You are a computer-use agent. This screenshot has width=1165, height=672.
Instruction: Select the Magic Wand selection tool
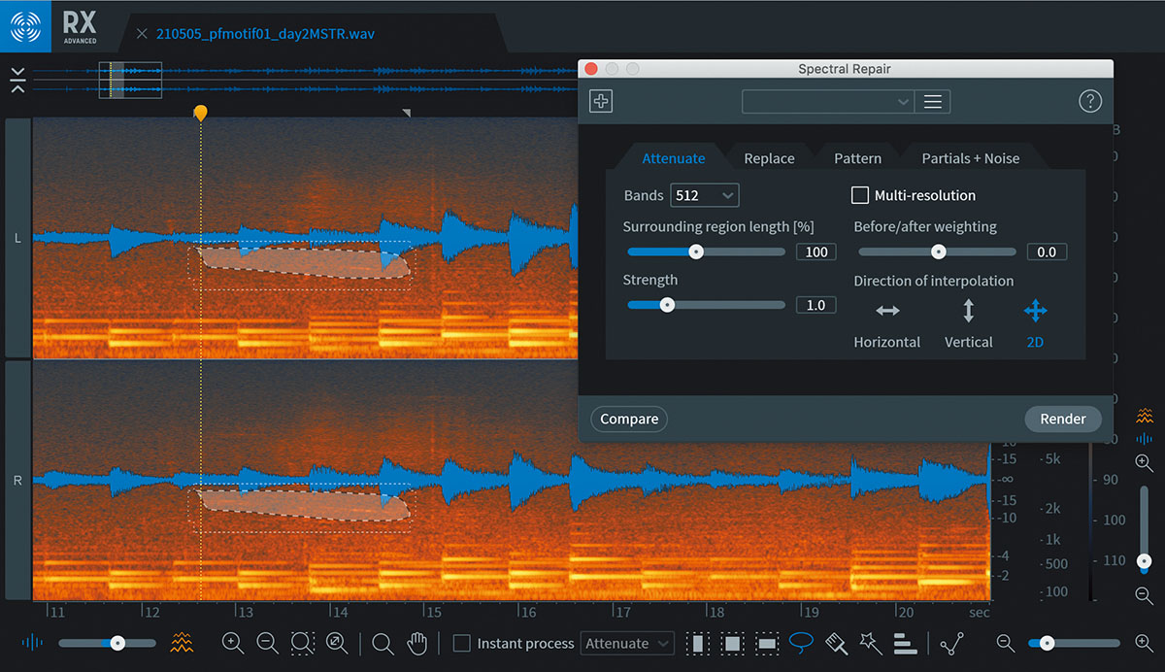pos(871,643)
